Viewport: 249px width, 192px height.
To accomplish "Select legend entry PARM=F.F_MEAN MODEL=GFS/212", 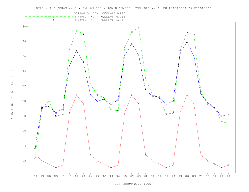I will pyautogui.click(x=99, y=20).
